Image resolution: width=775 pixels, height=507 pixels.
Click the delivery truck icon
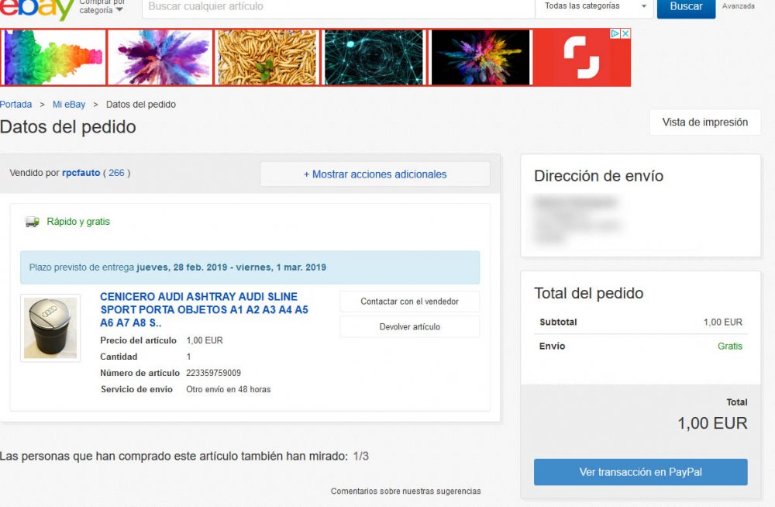click(32, 222)
